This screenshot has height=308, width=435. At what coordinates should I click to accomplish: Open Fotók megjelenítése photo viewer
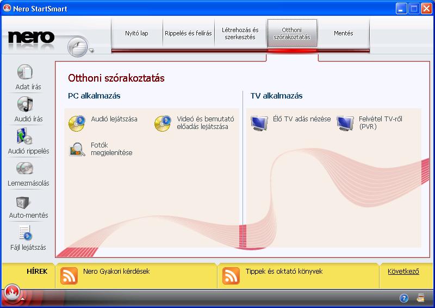(77, 149)
